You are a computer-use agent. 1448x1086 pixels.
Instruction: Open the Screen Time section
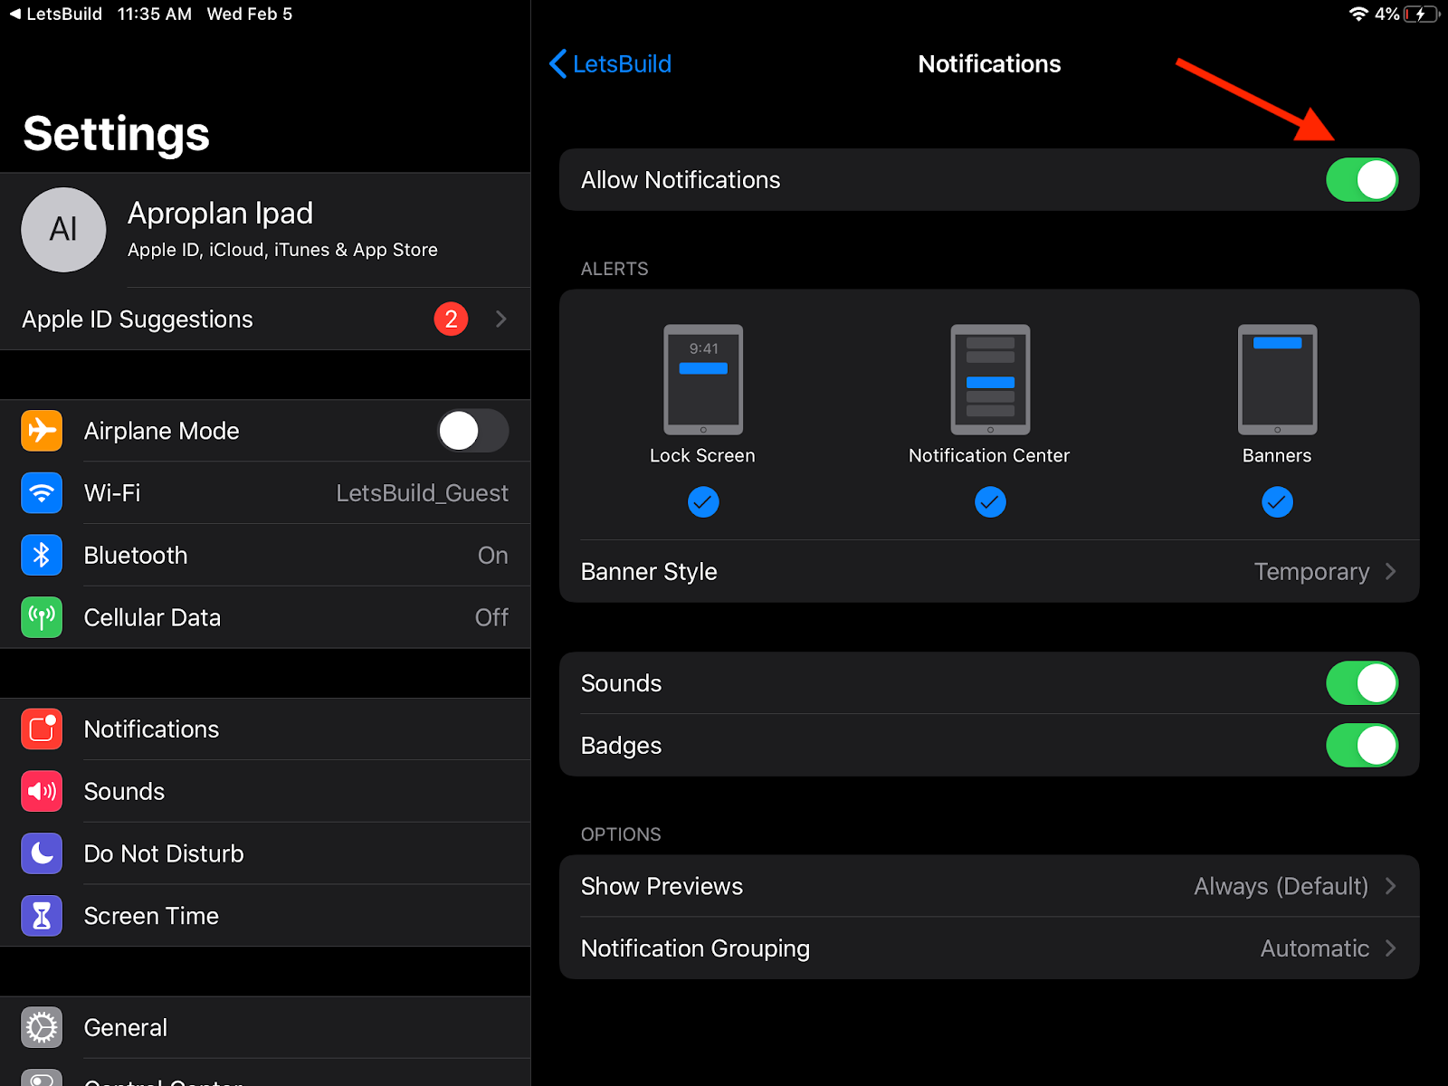click(x=265, y=916)
